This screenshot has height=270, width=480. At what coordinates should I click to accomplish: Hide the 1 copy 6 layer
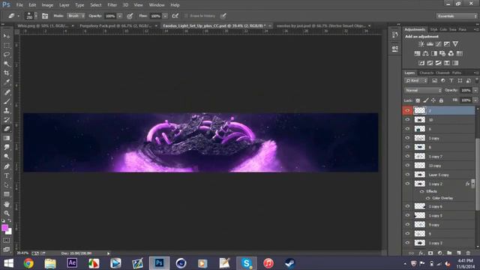tap(407, 206)
